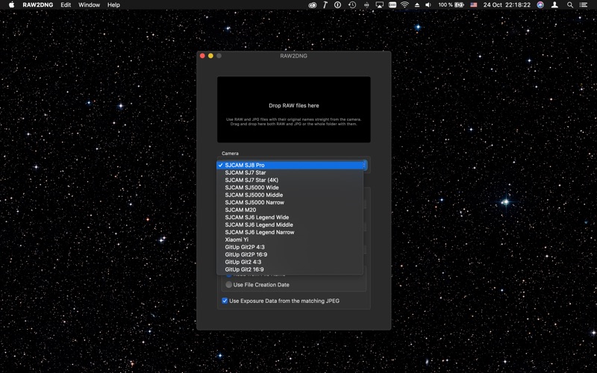The height and width of the screenshot is (373, 597).
Task: Choose SJCAM SJ5000 Wide camera
Action: click(290, 187)
